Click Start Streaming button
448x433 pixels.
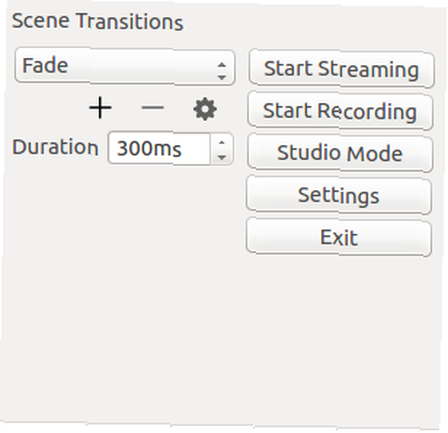click(341, 69)
